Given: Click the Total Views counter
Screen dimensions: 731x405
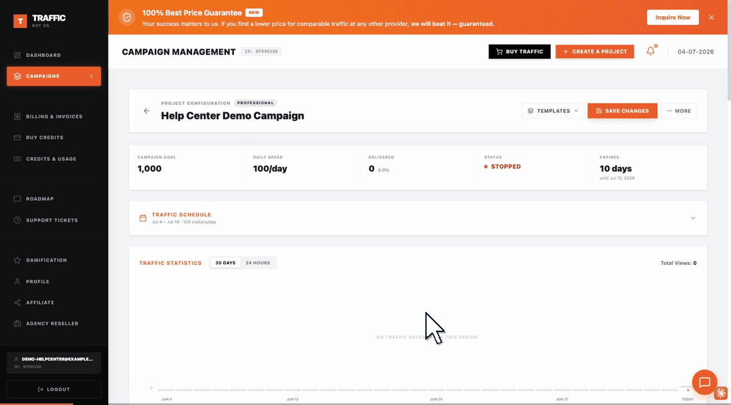Looking at the screenshot, I should (x=679, y=263).
